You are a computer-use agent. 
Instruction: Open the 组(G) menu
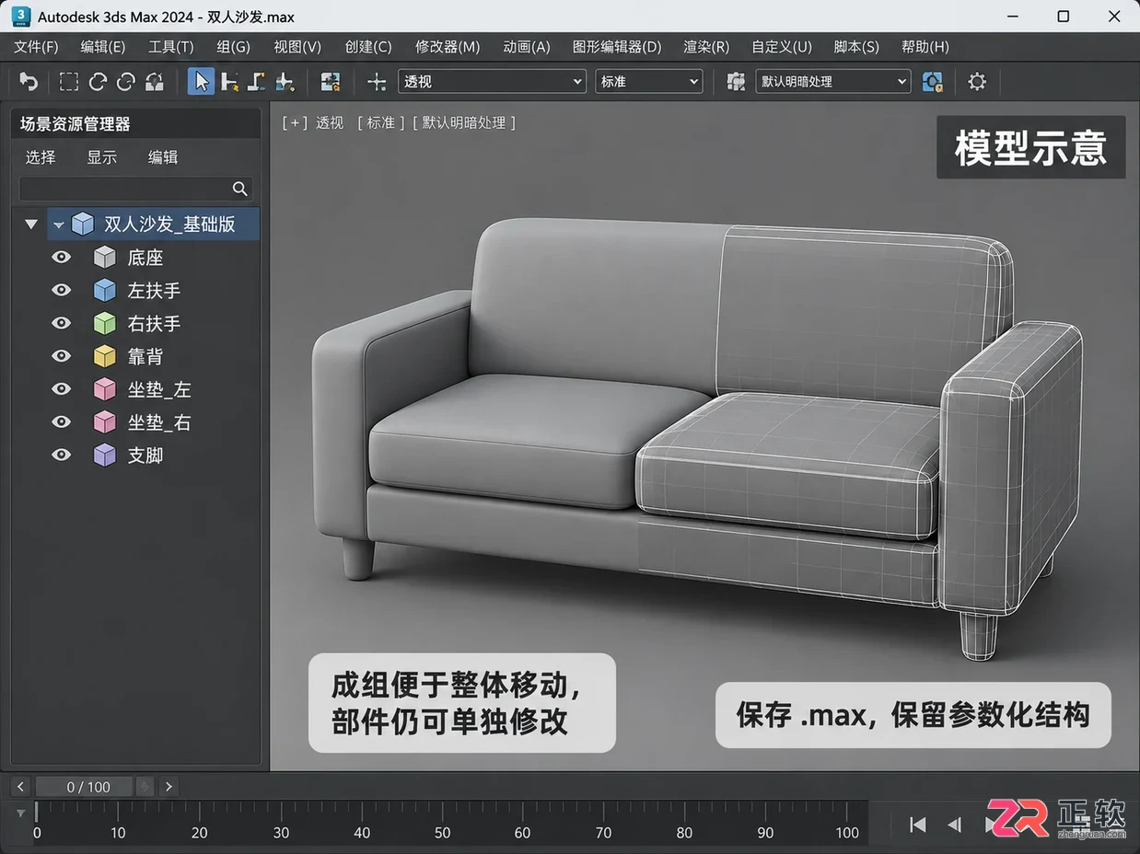tap(233, 47)
